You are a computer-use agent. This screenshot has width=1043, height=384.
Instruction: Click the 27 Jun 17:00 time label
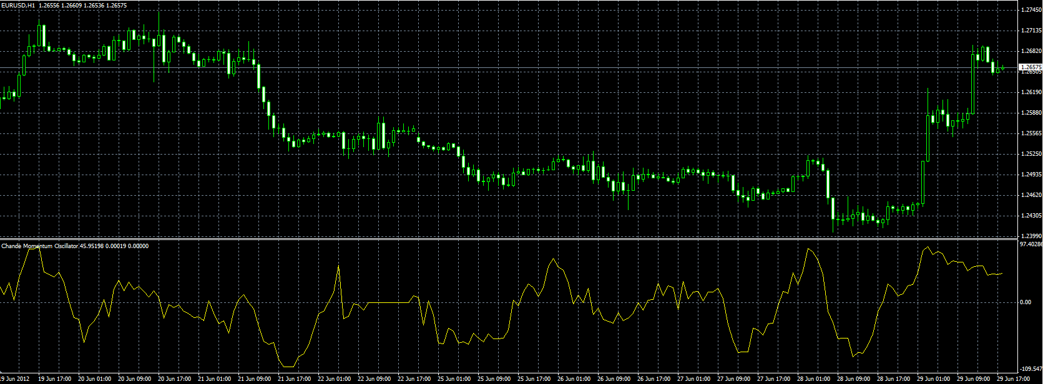[775, 378]
